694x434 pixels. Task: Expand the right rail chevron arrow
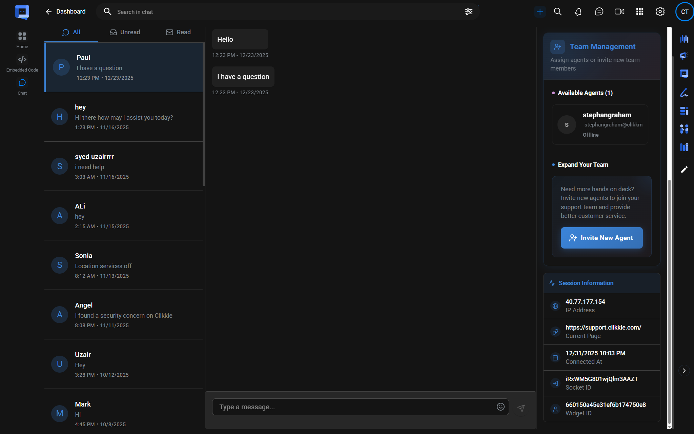point(684,371)
